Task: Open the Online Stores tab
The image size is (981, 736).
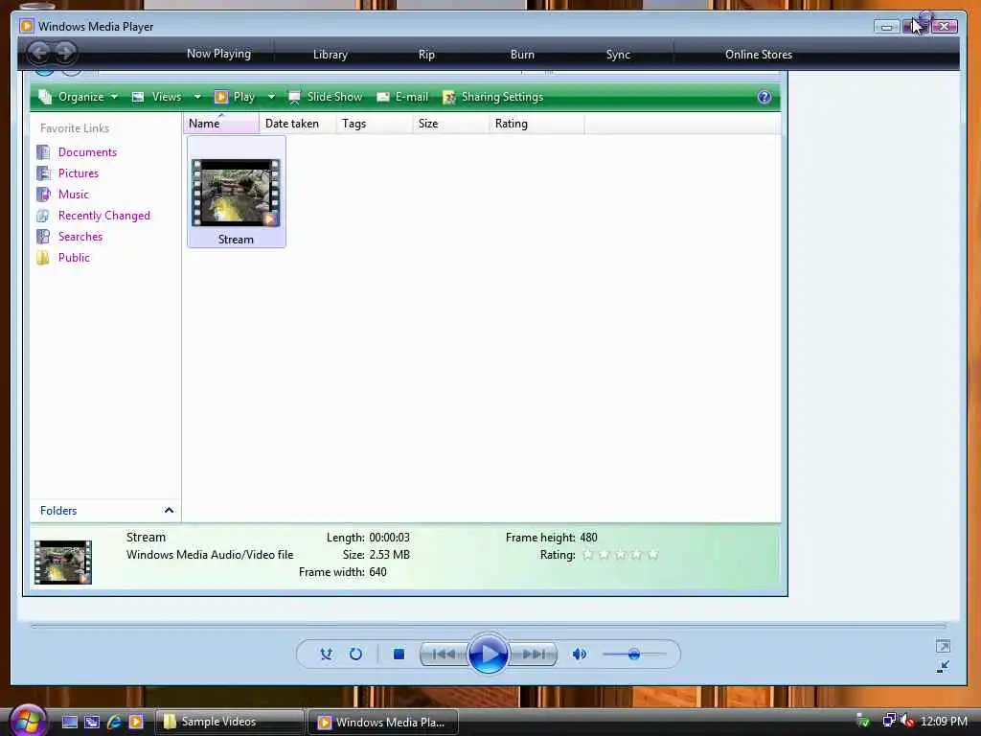Action: tap(759, 55)
